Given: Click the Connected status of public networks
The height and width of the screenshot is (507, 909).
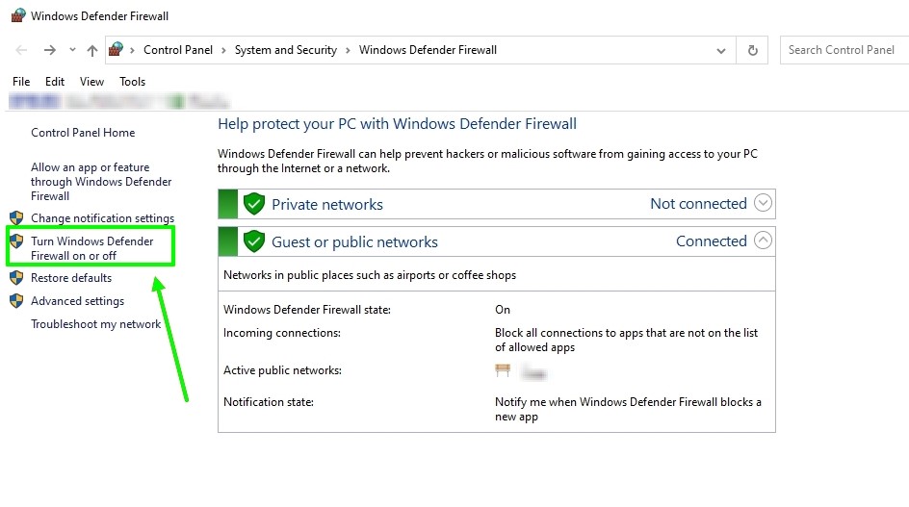Looking at the screenshot, I should point(712,241).
